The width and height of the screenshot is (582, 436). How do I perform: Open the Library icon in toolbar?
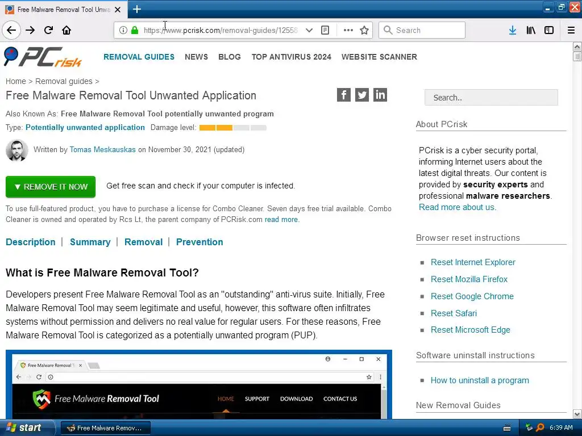(x=531, y=30)
